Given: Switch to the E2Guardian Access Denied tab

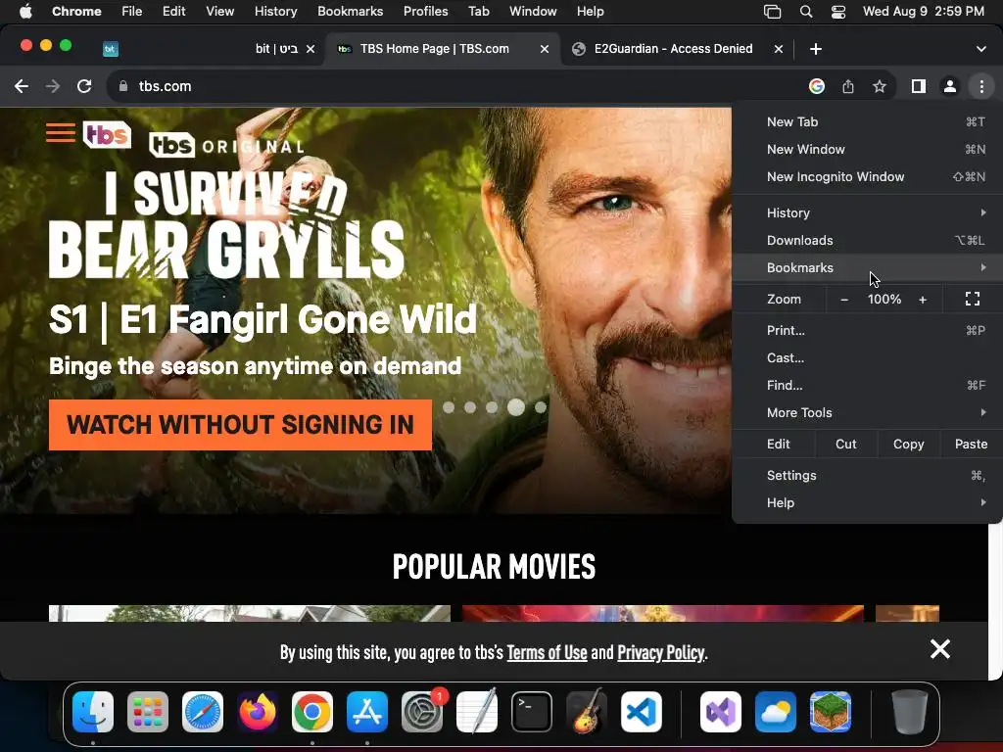Looking at the screenshot, I should click(673, 49).
